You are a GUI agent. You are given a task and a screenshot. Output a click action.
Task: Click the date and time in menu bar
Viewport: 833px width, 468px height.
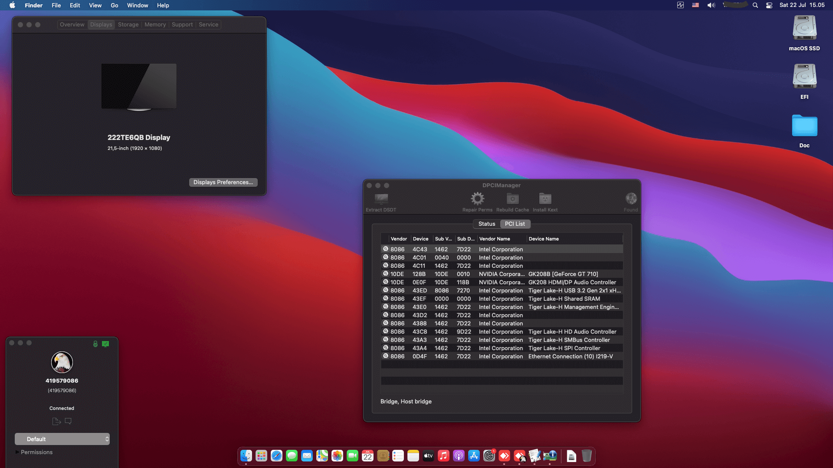tap(802, 5)
